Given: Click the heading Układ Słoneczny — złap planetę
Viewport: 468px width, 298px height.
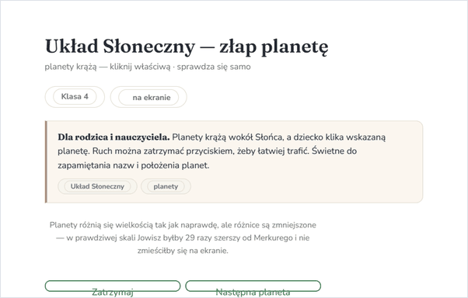Looking at the screenshot, I should pyautogui.click(x=187, y=47).
